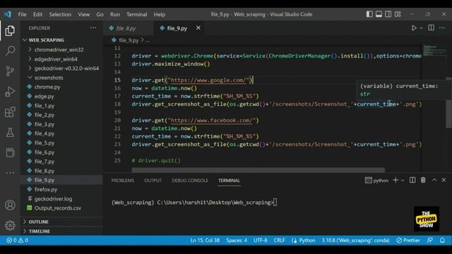Open the View menu
Screen dimensions: 452x254
(83, 14)
